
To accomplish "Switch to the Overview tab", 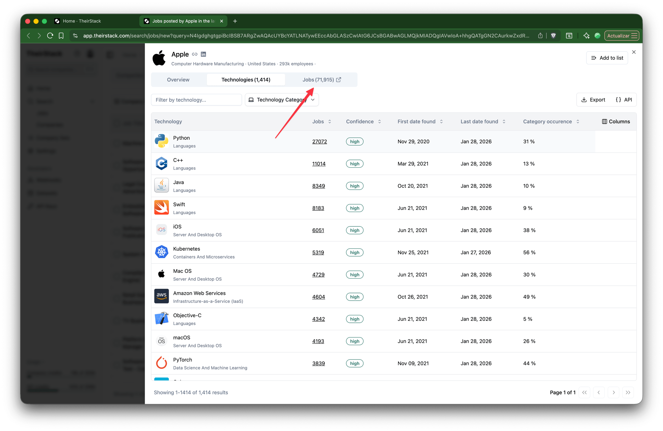I will pos(178,80).
